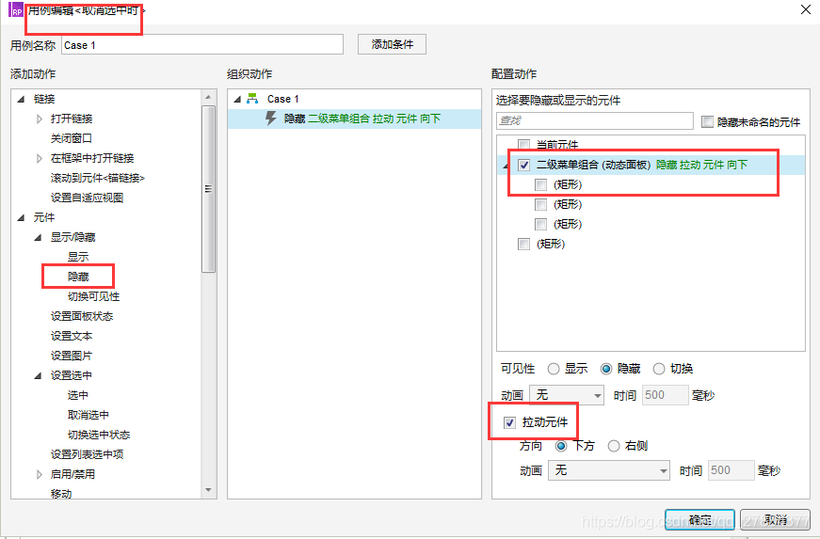Open the visibility 动画 dropdown
Screen dimensions: 820x539
click(567, 395)
